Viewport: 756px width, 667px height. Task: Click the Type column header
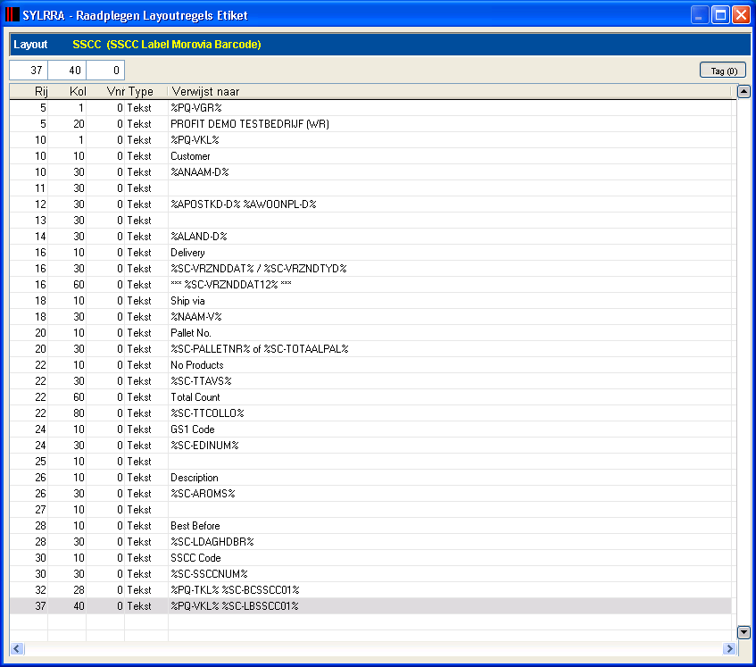click(146, 92)
